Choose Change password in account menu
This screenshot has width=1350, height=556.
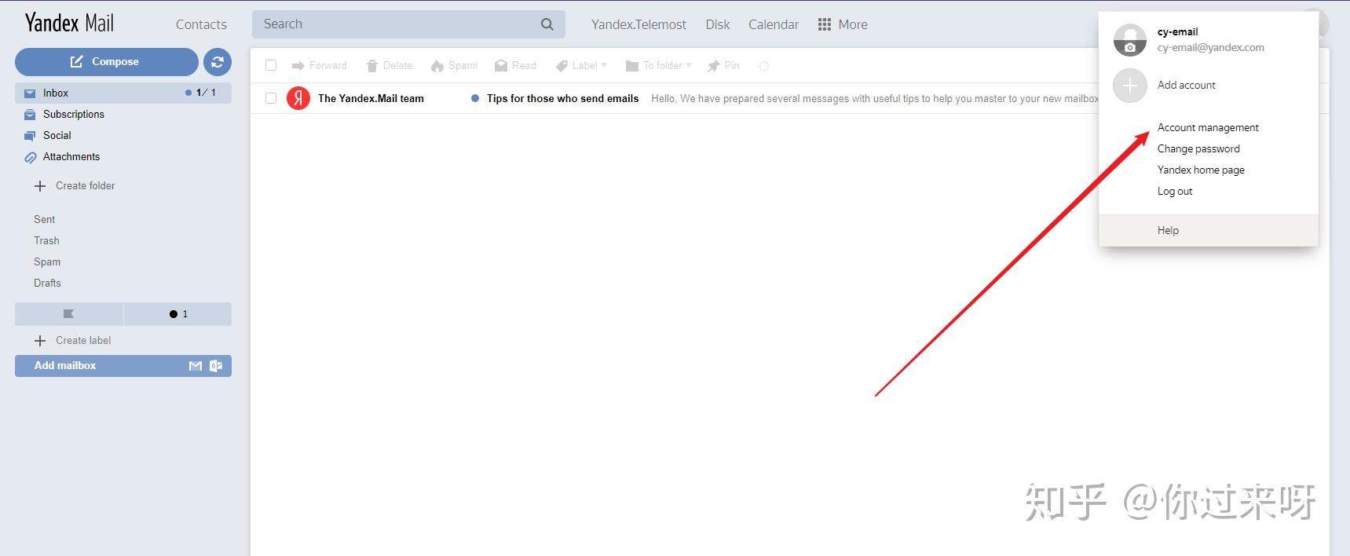point(1198,148)
